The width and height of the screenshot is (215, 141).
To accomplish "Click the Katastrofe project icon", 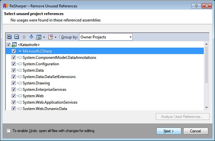I will 14,45.
